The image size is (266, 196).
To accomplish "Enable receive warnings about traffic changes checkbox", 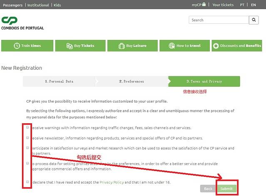I will [27, 127].
